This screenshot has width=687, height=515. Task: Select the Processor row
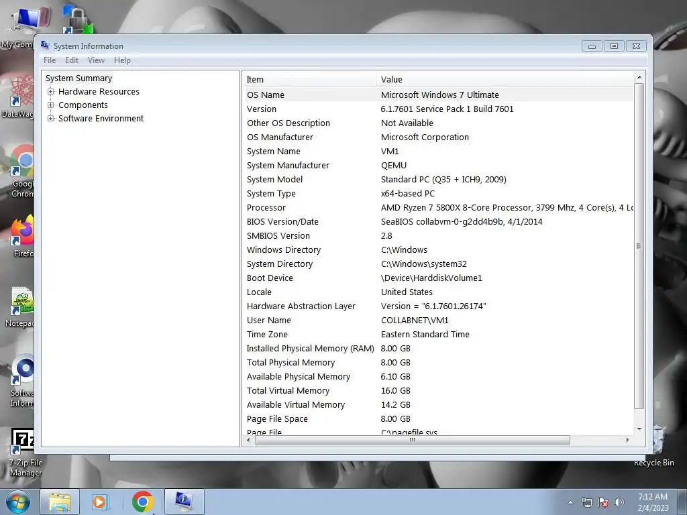click(438, 208)
